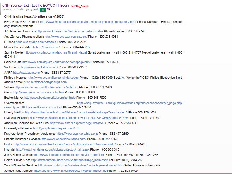
Task: Click Liberty Medical phone 800-970-4831
Action: [147, 113]
